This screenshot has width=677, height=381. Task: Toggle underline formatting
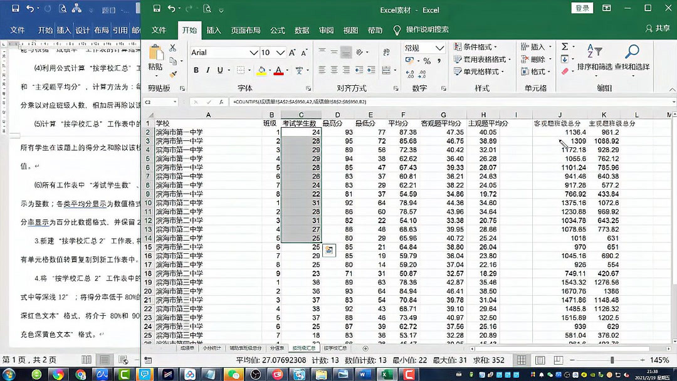(x=220, y=70)
